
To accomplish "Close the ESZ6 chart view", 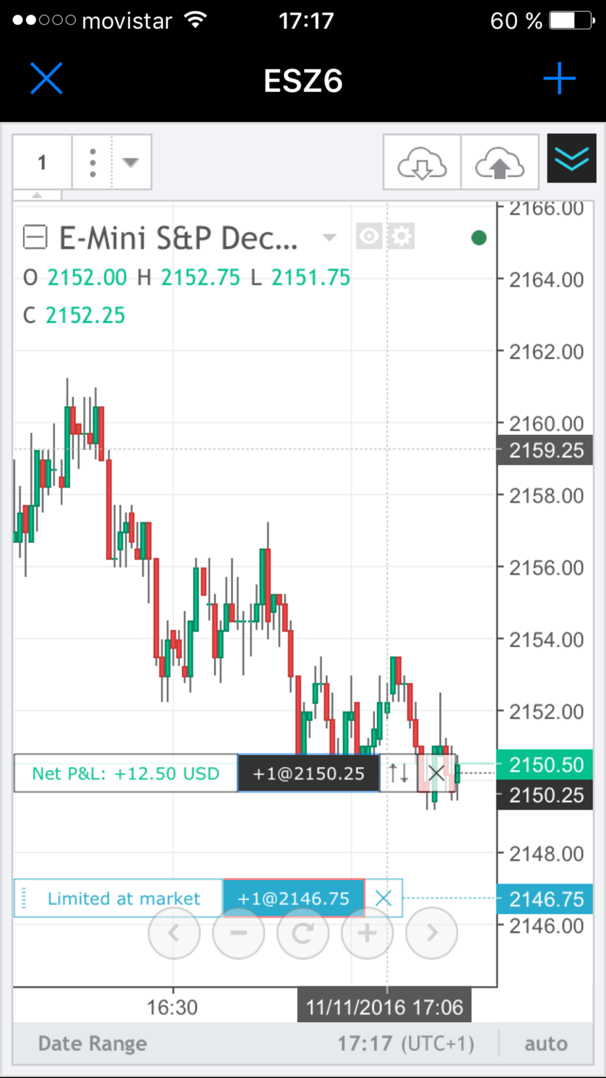I will click(x=46, y=79).
